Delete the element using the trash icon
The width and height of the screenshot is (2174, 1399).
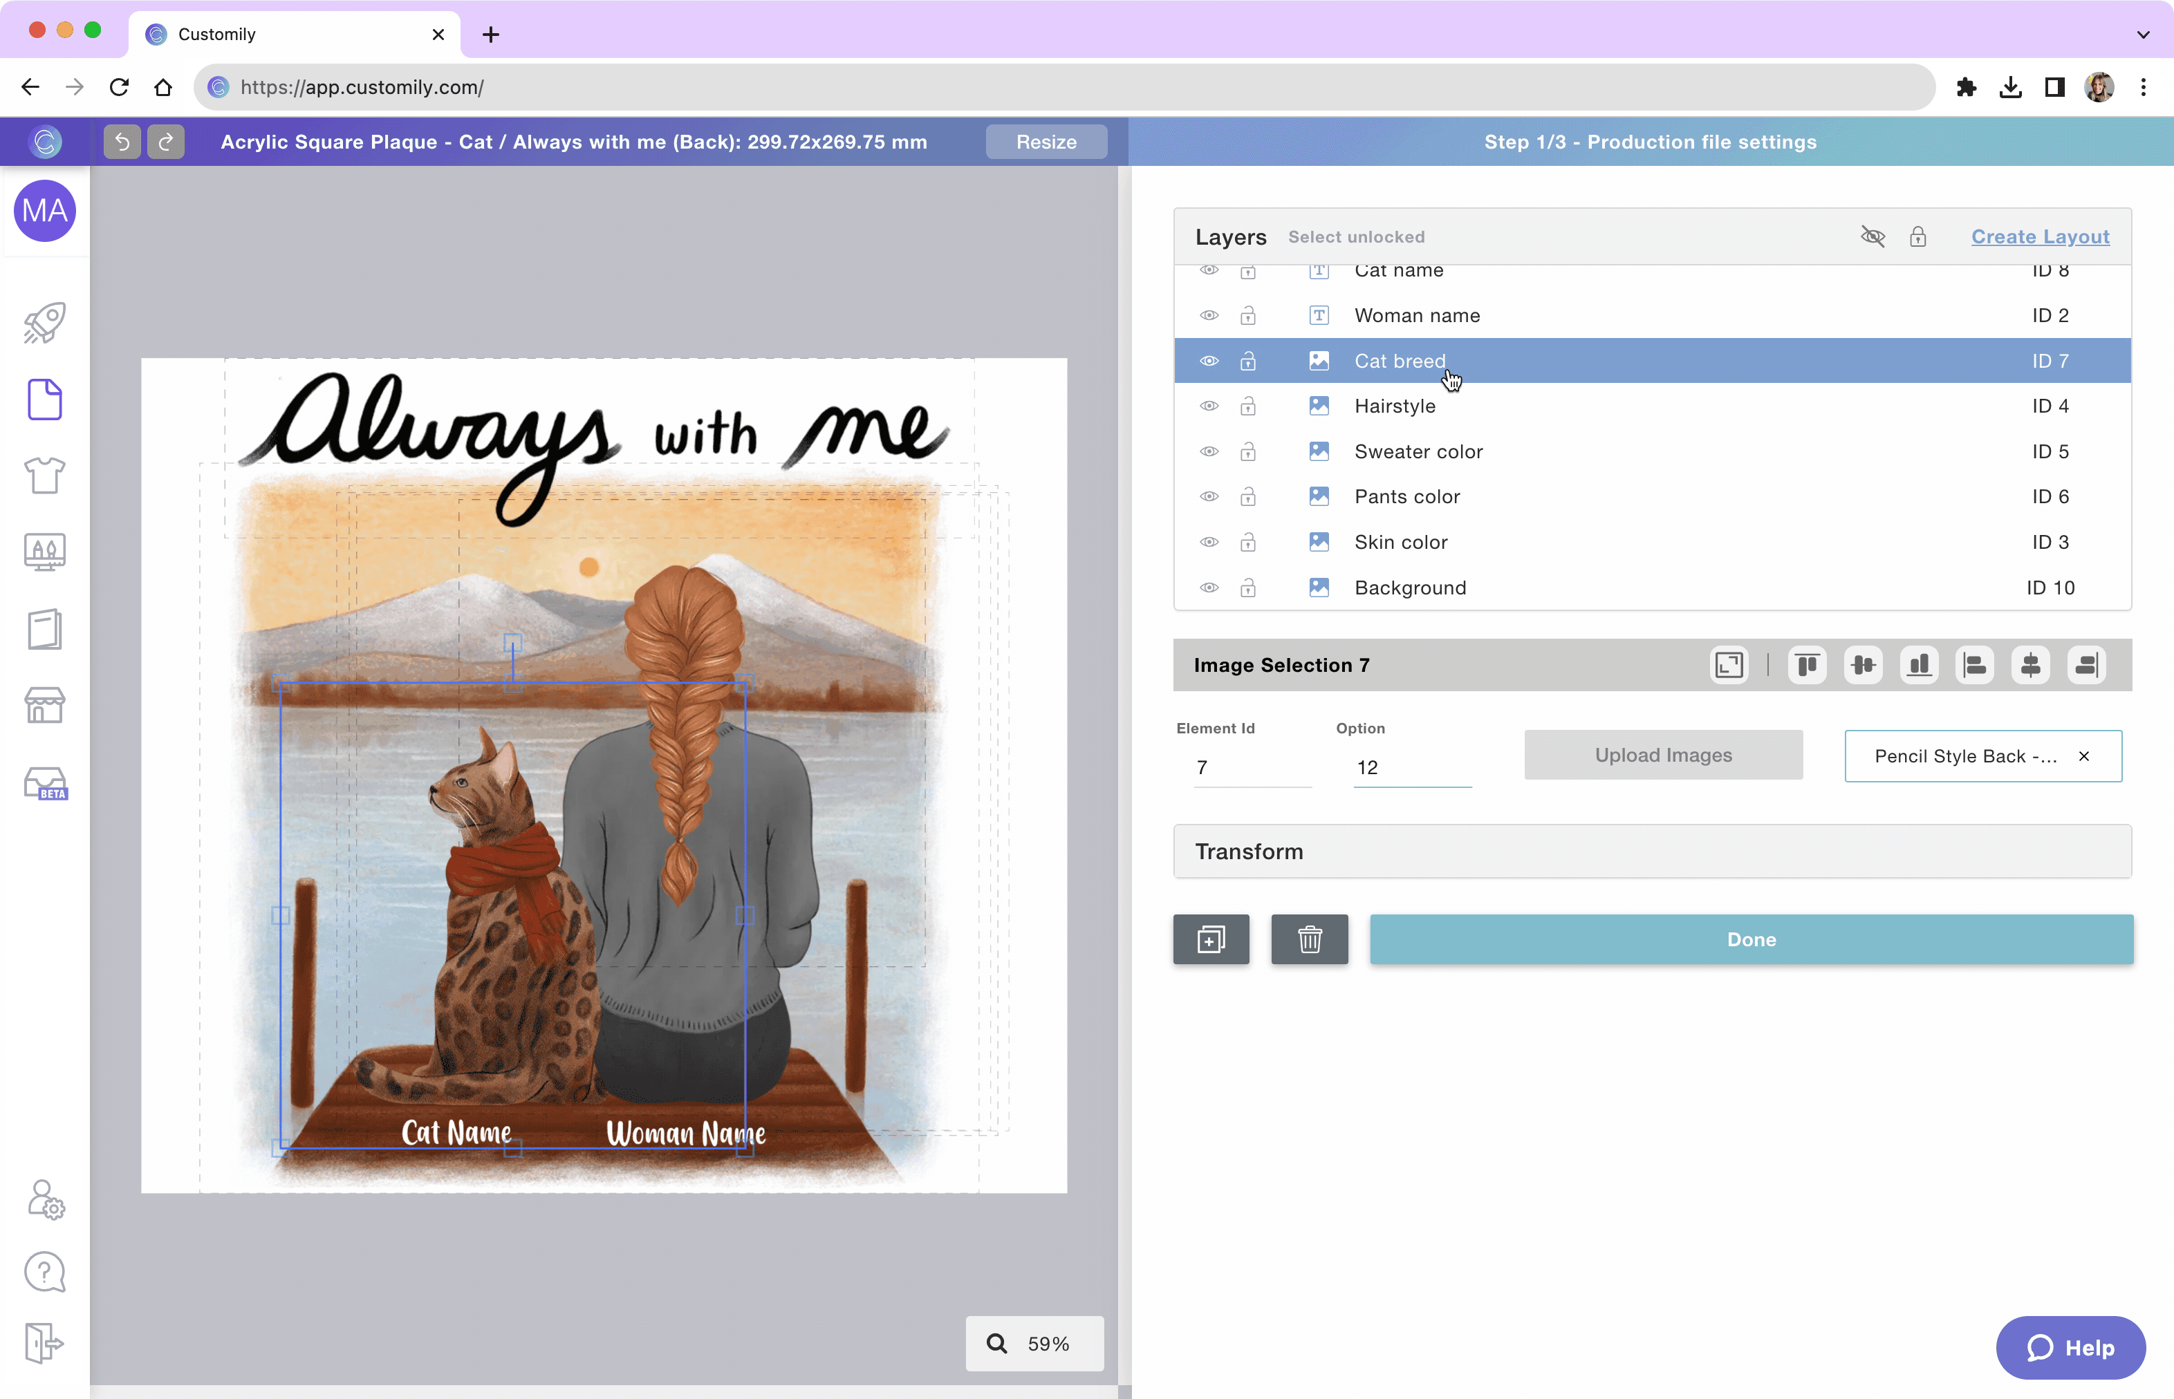[x=1309, y=939]
